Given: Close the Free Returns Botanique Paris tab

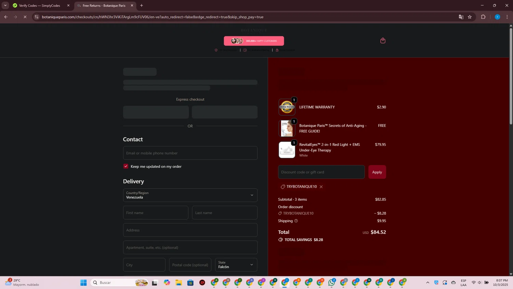Looking at the screenshot, I should (132, 5).
